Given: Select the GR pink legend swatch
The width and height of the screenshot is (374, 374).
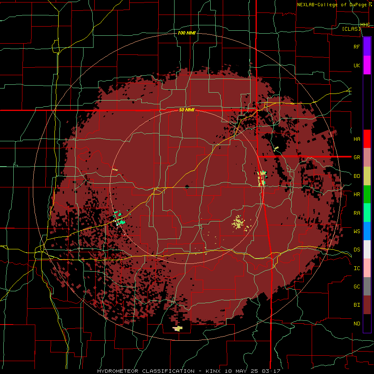Looking at the screenshot, I should 367,157.
